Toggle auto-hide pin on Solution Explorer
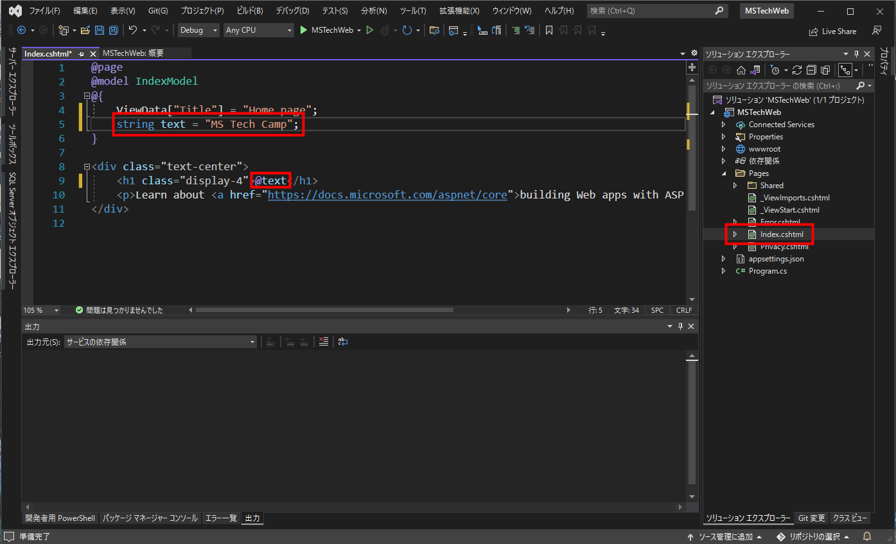This screenshot has height=544, width=896. (x=856, y=54)
